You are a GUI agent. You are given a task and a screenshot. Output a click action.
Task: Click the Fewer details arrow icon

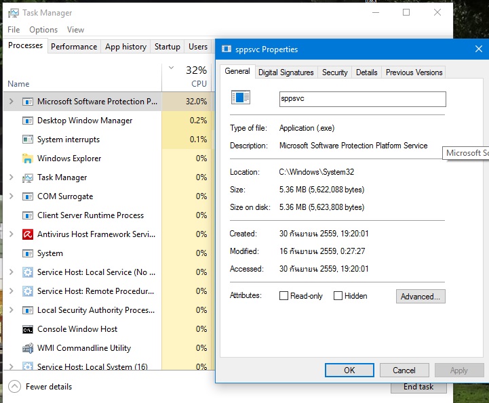(x=14, y=387)
